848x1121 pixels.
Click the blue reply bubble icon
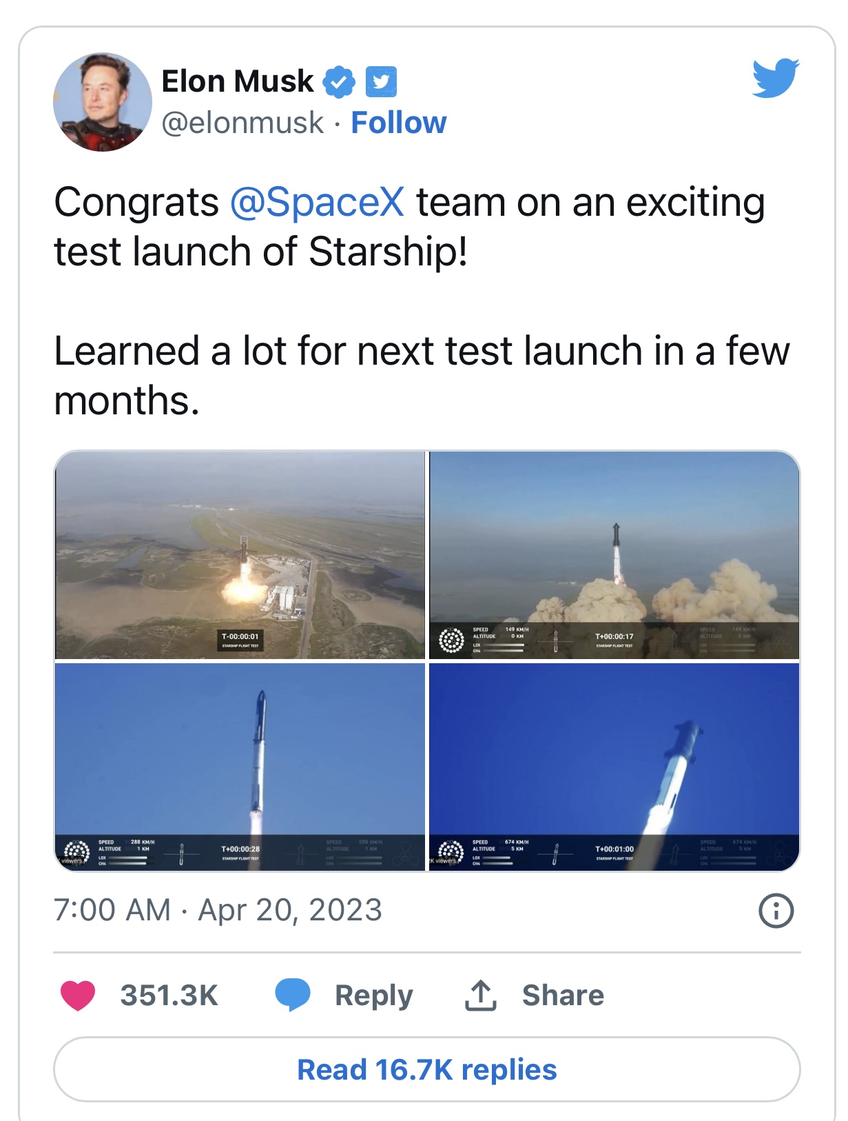coord(293,995)
